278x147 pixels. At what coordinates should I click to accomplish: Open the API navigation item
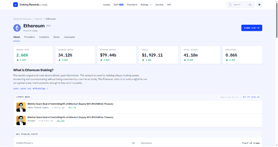[169, 4]
